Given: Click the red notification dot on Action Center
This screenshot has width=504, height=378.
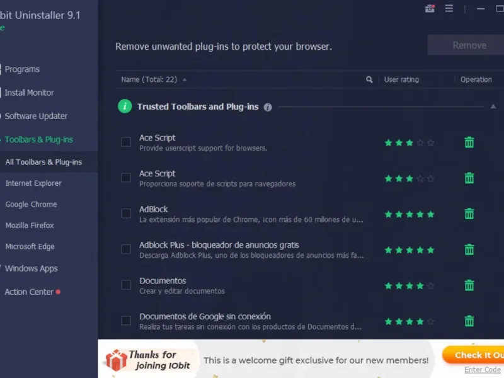Looking at the screenshot, I should (58, 292).
